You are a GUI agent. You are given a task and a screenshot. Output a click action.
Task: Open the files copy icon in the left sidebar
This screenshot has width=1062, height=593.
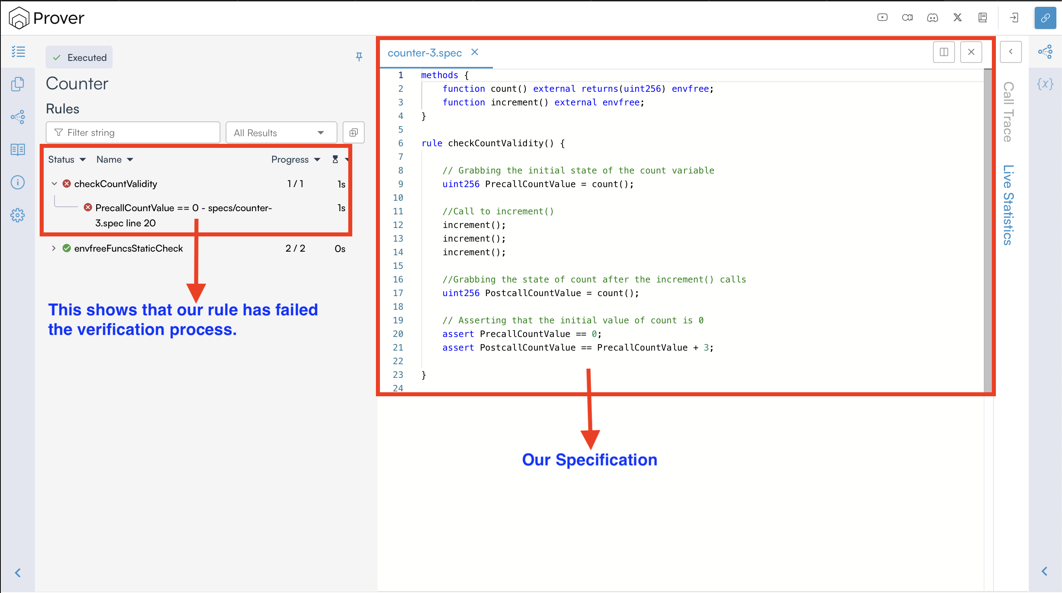point(18,84)
